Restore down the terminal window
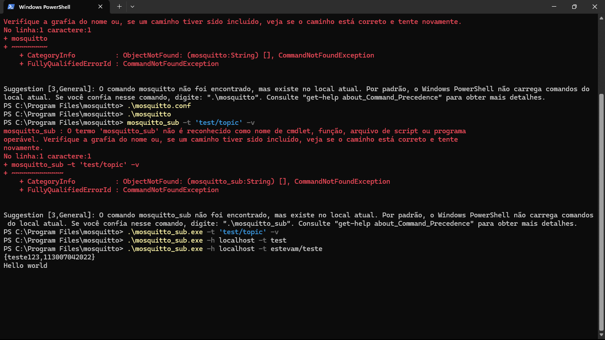605x340 pixels. coord(574,7)
